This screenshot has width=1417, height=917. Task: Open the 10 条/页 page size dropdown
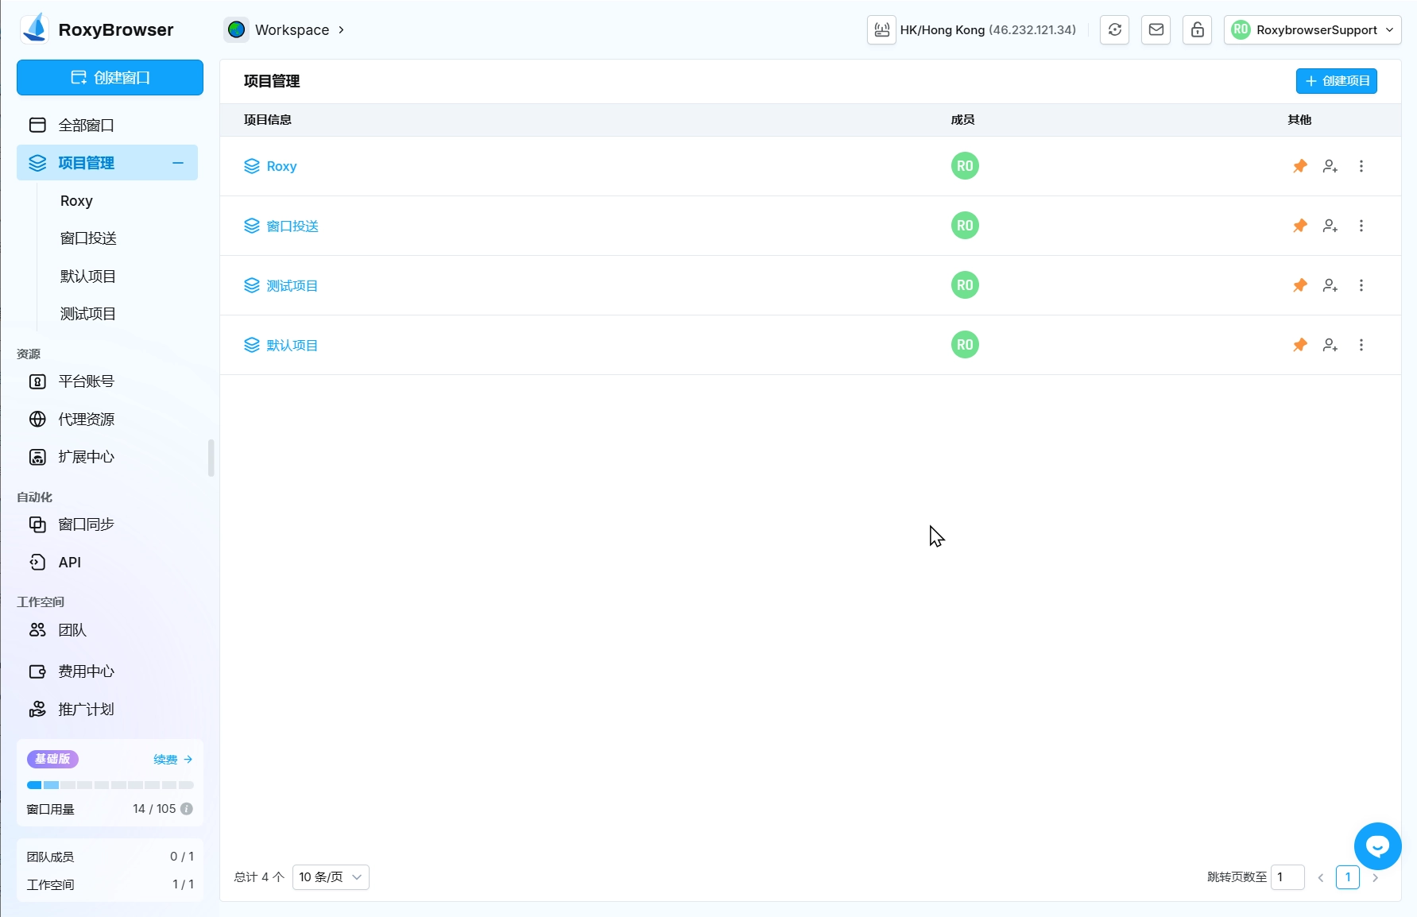point(331,877)
